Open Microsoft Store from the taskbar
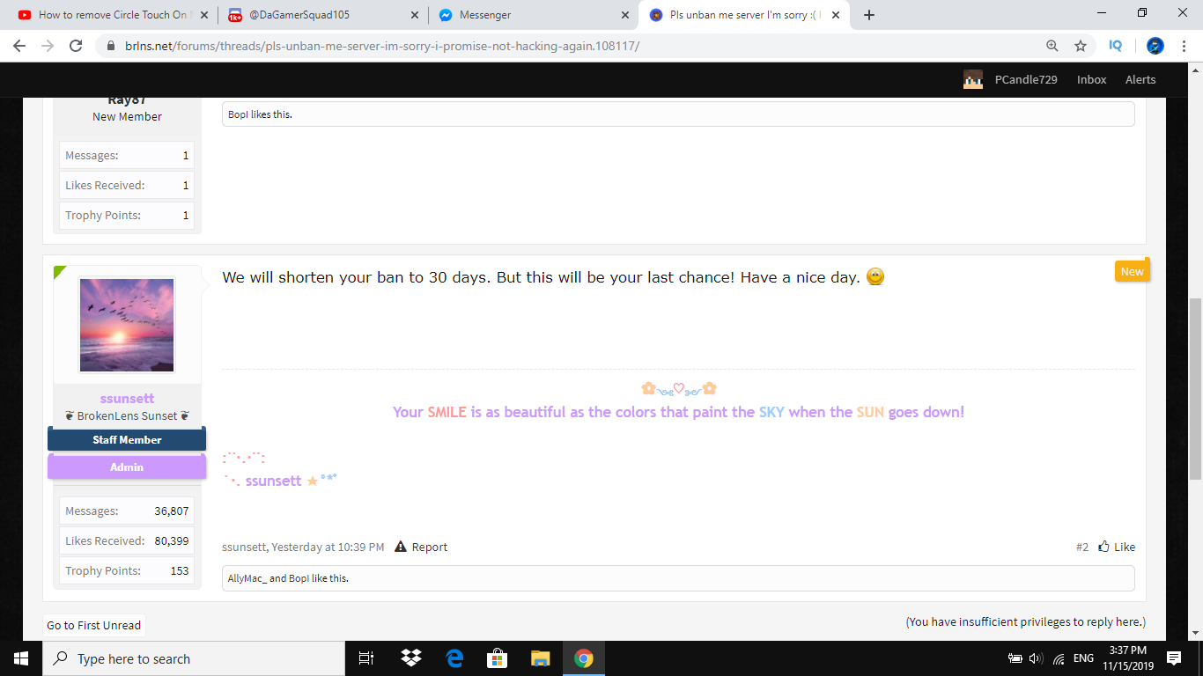This screenshot has height=676, width=1203. pos(498,658)
